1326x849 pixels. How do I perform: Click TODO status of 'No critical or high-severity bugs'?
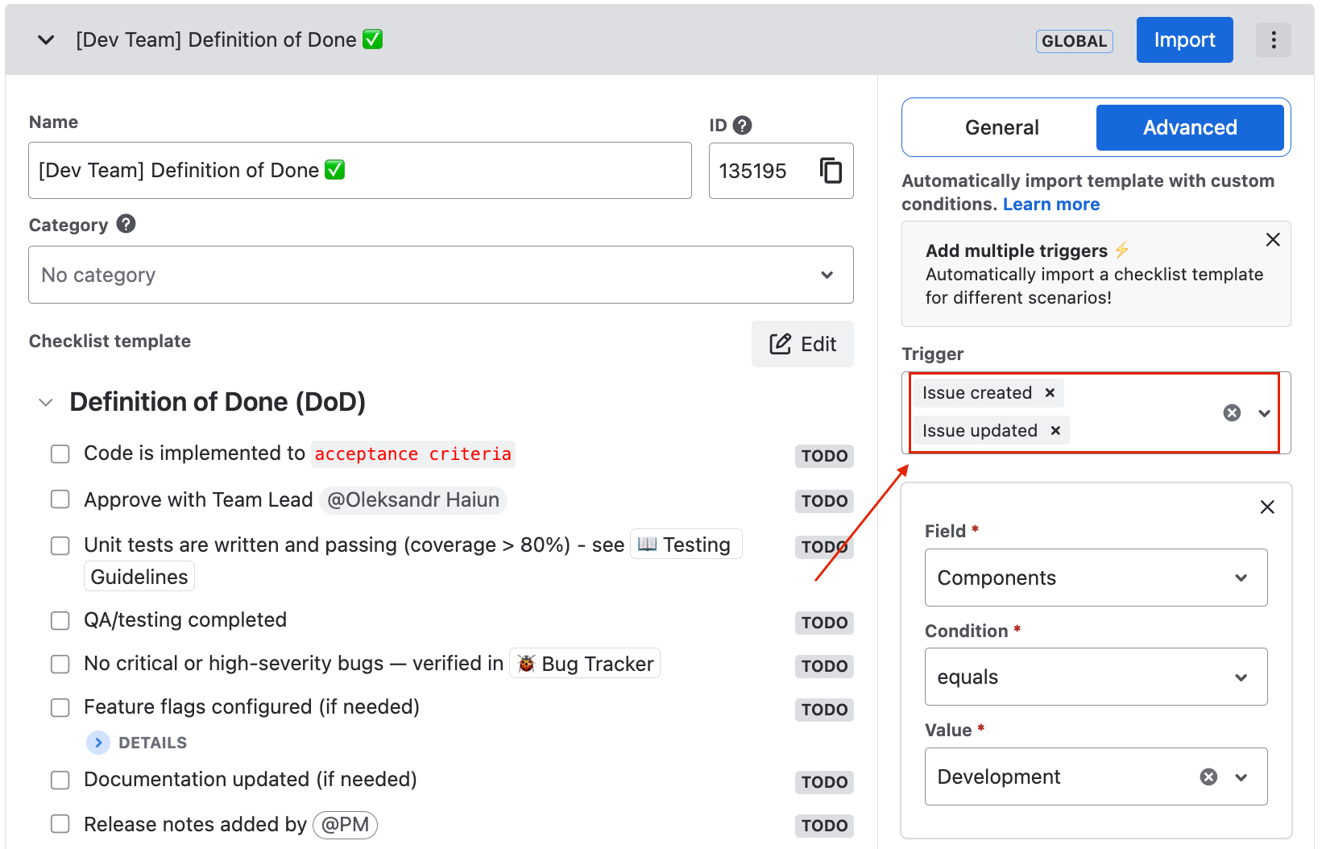[x=824, y=666]
